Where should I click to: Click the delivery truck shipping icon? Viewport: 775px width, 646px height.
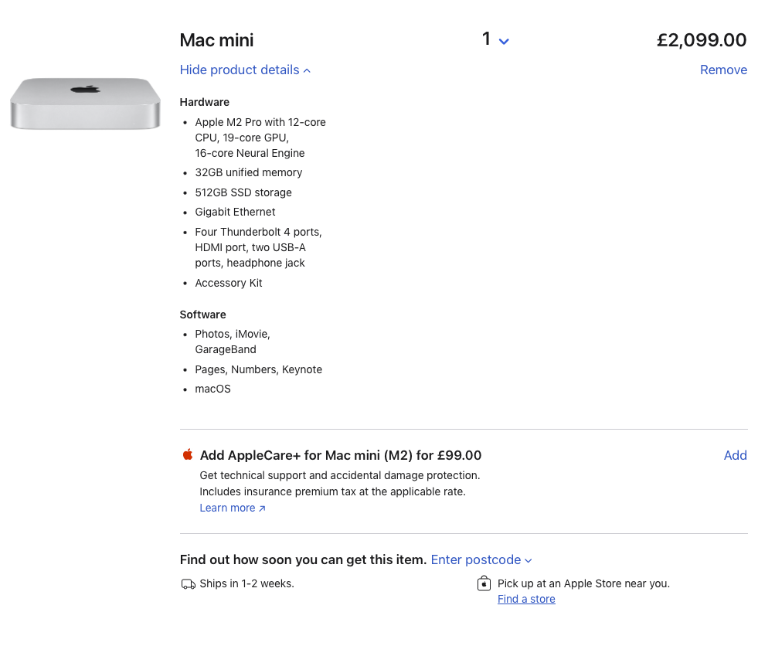click(x=188, y=584)
